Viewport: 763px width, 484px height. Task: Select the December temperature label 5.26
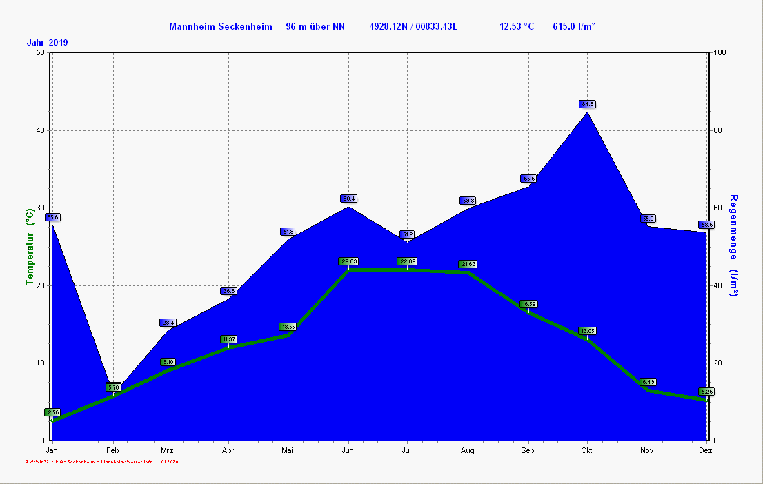click(706, 392)
